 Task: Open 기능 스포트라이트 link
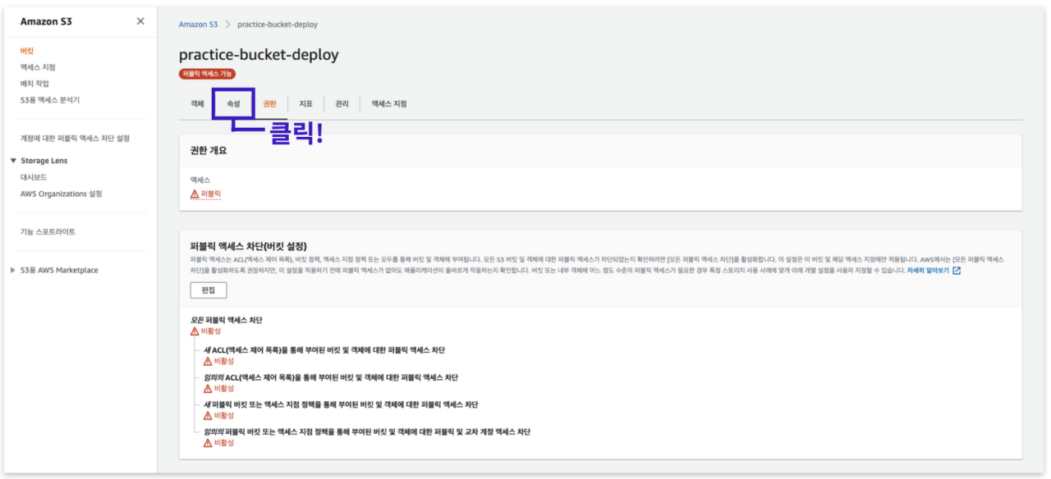click(x=48, y=232)
